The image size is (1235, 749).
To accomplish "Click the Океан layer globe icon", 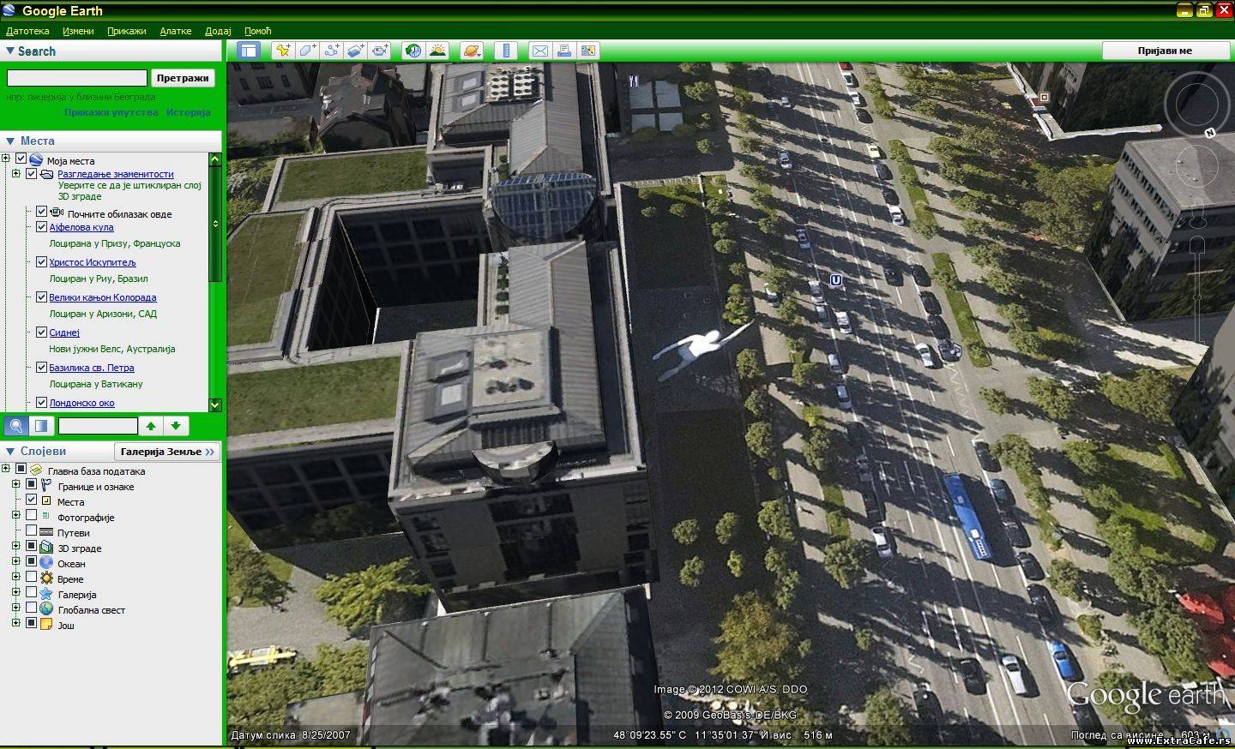I will pos(46,563).
